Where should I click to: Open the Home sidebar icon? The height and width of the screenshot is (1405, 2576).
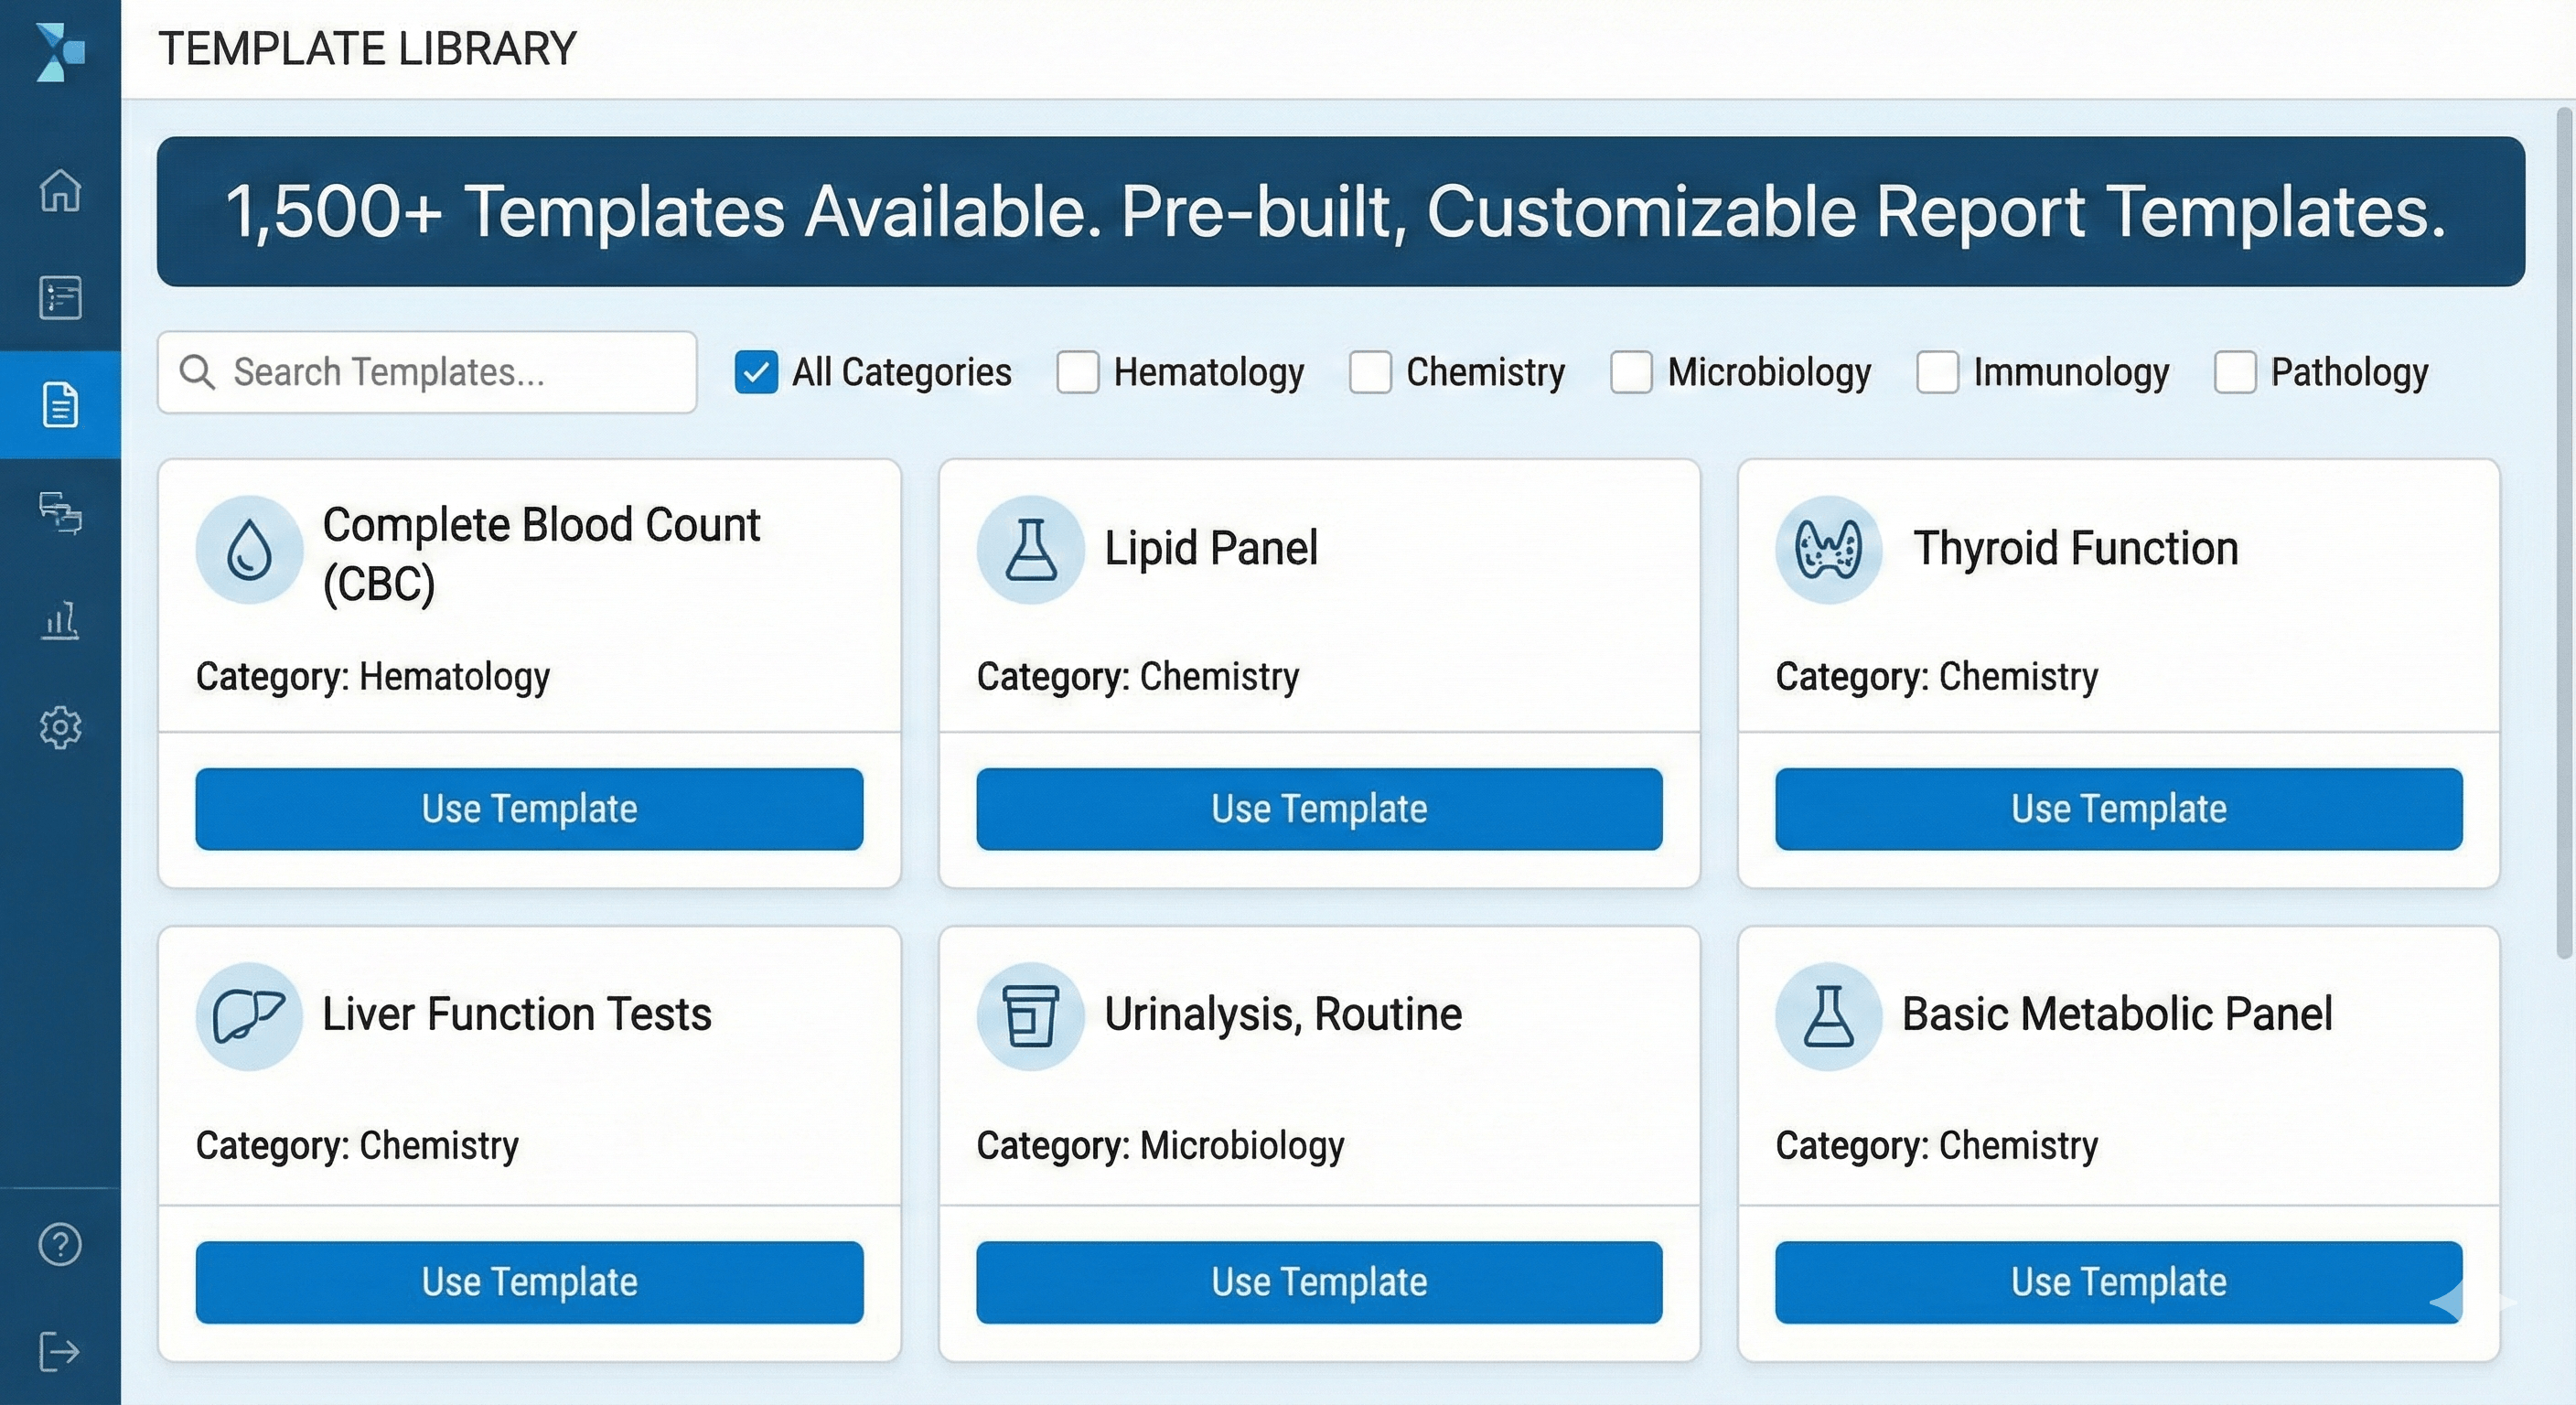[60, 193]
